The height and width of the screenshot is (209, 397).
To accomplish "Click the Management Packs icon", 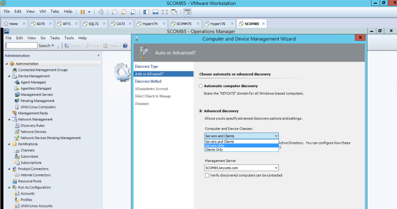I will tap(14, 113).
